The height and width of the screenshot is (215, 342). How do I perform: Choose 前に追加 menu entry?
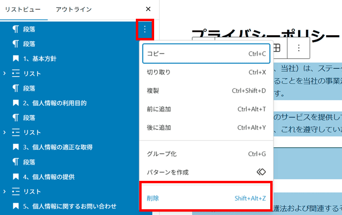206,109
